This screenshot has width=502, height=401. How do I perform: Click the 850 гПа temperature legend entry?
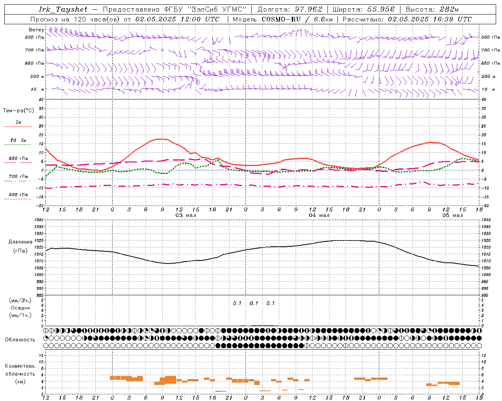(x=18, y=159)
